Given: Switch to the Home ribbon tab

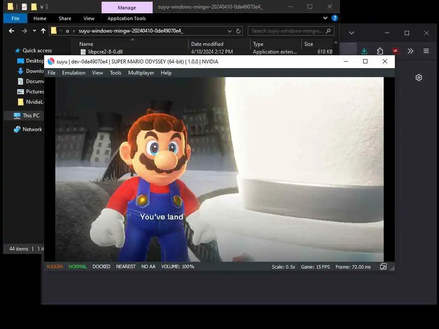Looking at the screenshot, I should tap(40, 18).
